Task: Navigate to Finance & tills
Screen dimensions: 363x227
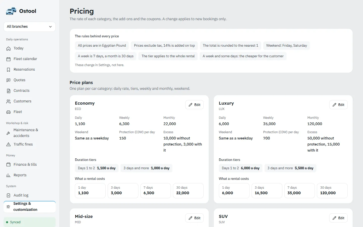Action: tap(29, 165)
